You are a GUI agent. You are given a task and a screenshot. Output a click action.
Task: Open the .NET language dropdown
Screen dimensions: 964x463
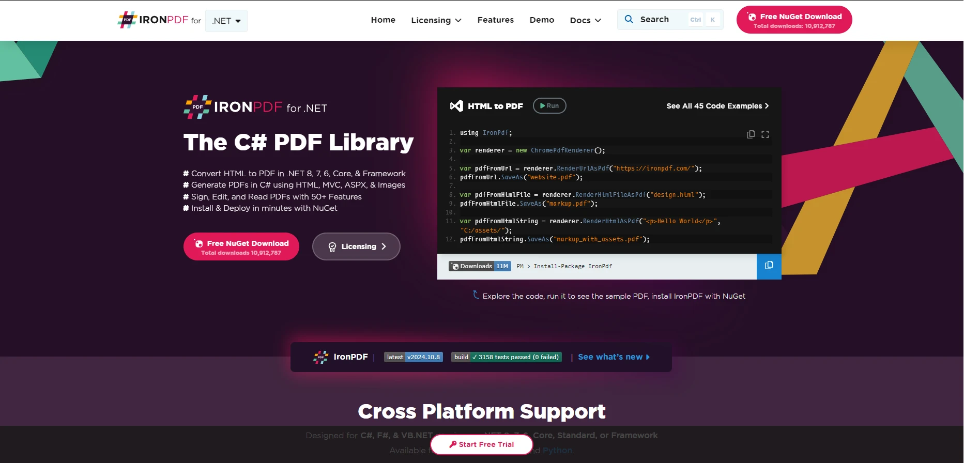226,21
